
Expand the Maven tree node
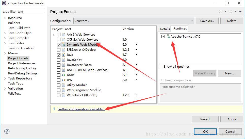click(5, 53)
